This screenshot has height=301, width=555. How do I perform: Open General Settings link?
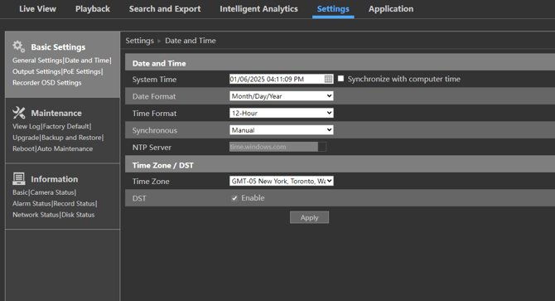[x=37, y=61]
